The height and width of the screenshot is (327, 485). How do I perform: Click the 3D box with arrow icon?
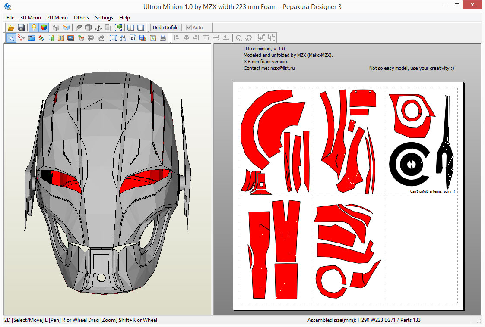tap(81, 38)
